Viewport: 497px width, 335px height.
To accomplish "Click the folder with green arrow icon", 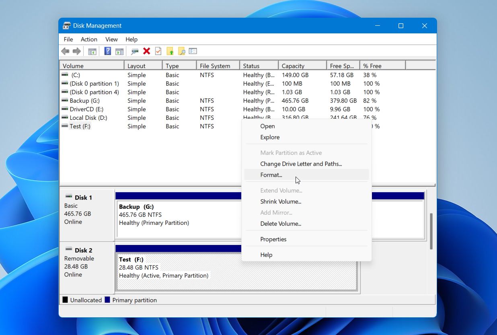I will click(x=170, y=51).
